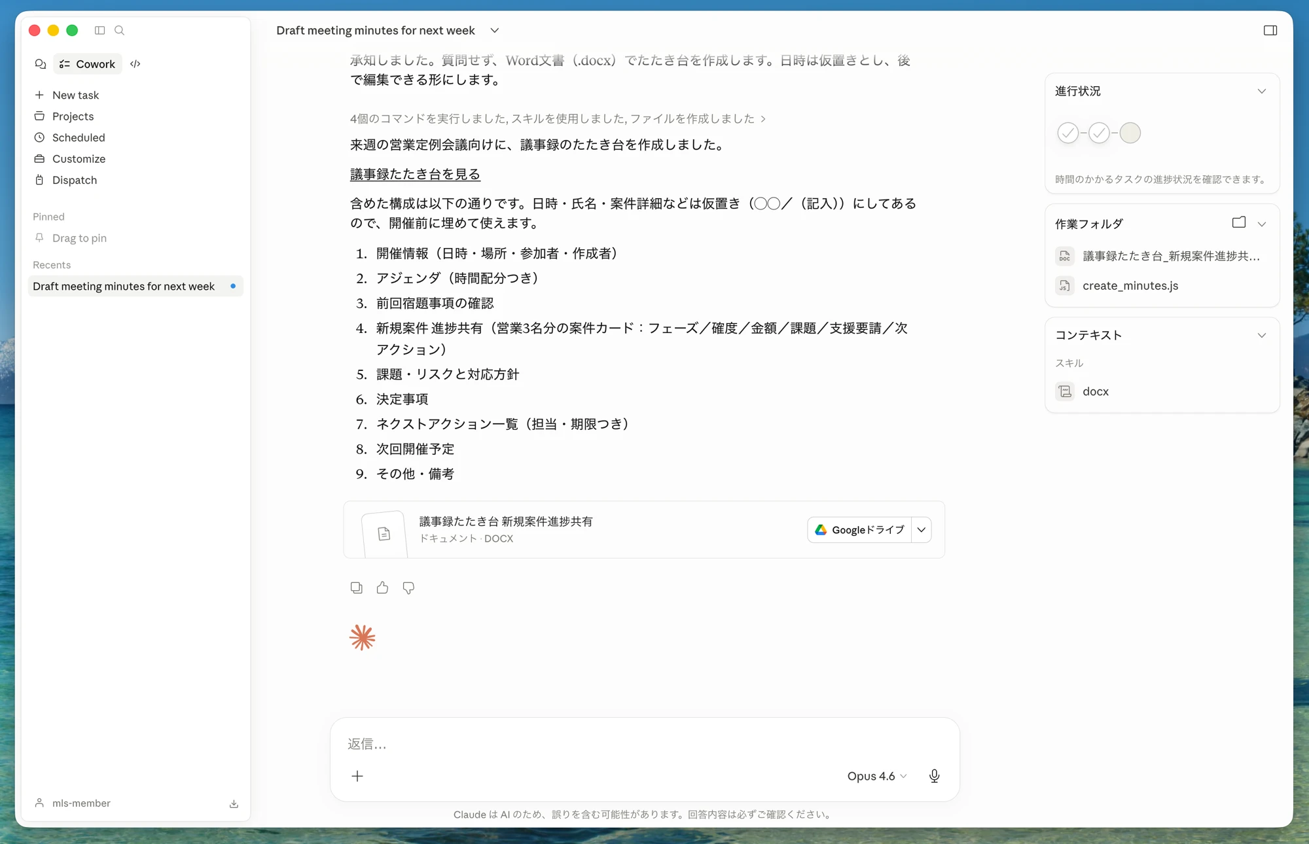
Task: Click the plus attachment button
Action: point(357,776)
